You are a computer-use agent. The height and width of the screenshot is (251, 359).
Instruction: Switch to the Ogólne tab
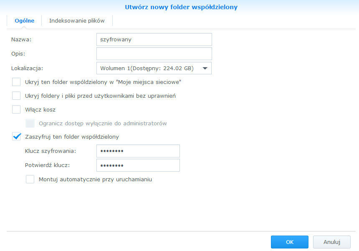pyautogui.click(x=24, y=20)
